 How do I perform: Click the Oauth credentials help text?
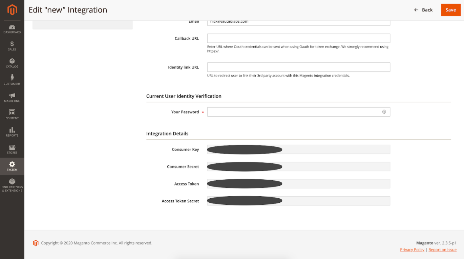pos(298,49)
